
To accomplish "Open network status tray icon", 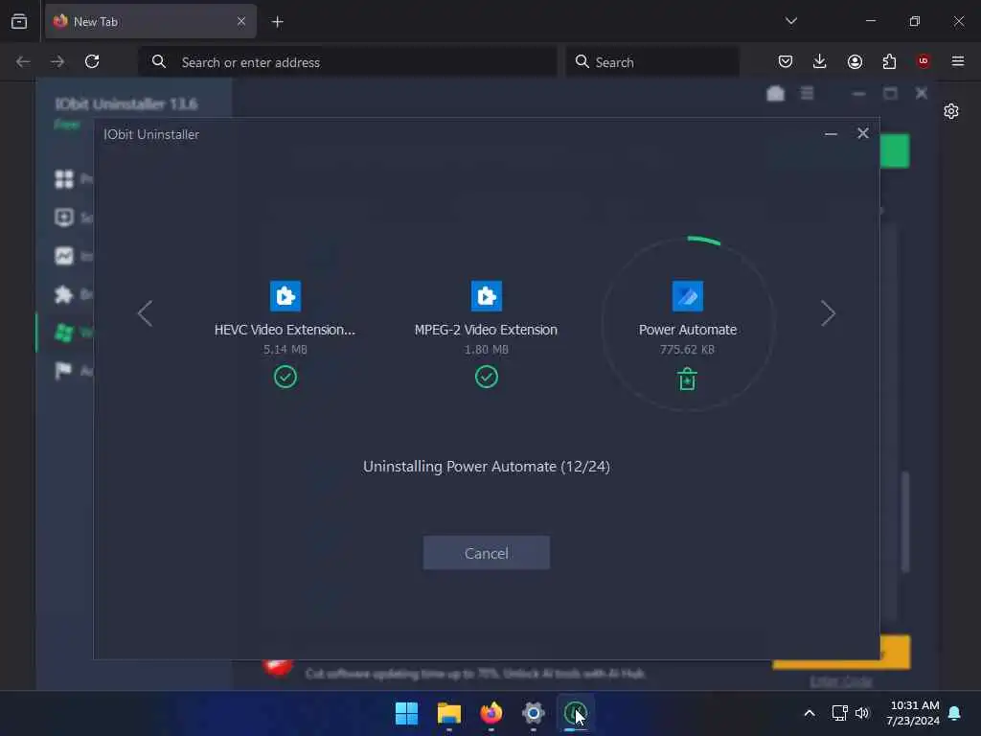I will pos(839,713).
